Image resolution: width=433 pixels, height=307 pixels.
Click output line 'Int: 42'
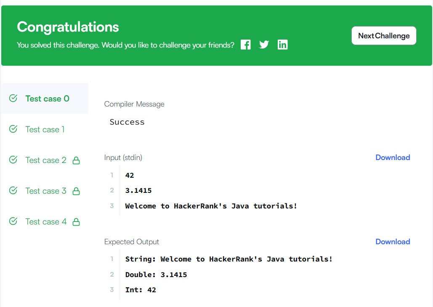pos(141,290)
